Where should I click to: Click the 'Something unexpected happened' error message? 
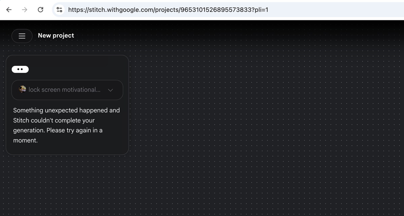66,125
